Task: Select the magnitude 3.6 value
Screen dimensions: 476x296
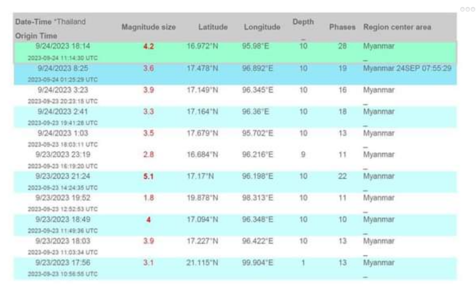Action: click(148, 68)
